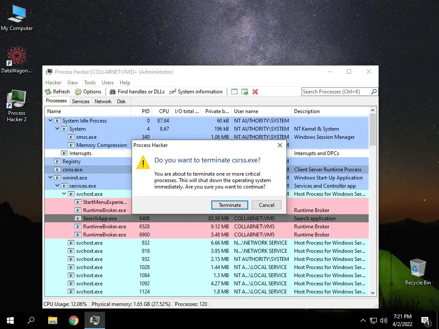Open Recycle Bin on desktop
This screenshot has height=329, width=439.
point(418,272)
